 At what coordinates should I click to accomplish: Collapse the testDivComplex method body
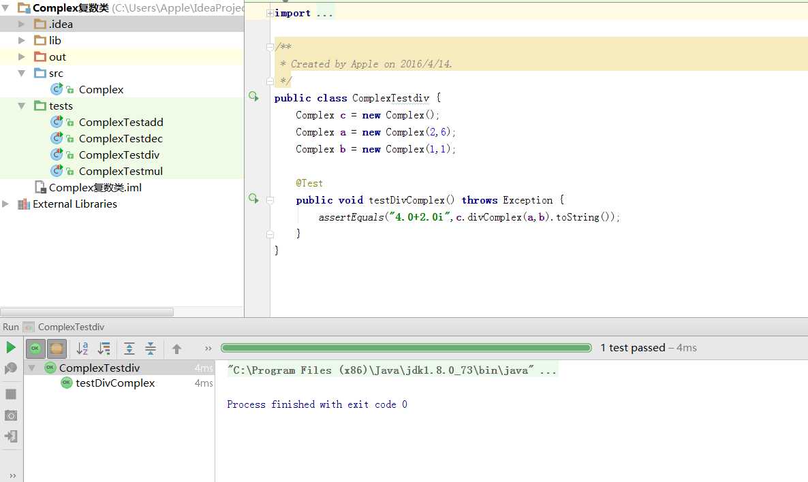[270, 200]
